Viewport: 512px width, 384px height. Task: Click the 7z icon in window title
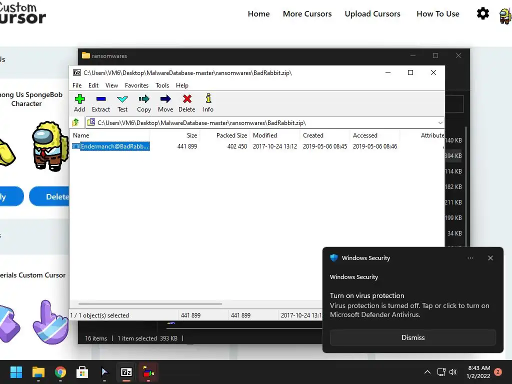tap(77, 72)
